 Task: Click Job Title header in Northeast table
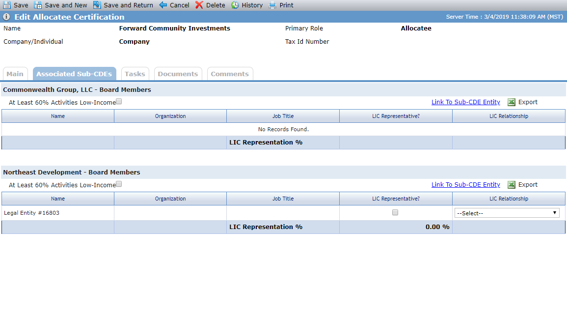tap(283, 199)
